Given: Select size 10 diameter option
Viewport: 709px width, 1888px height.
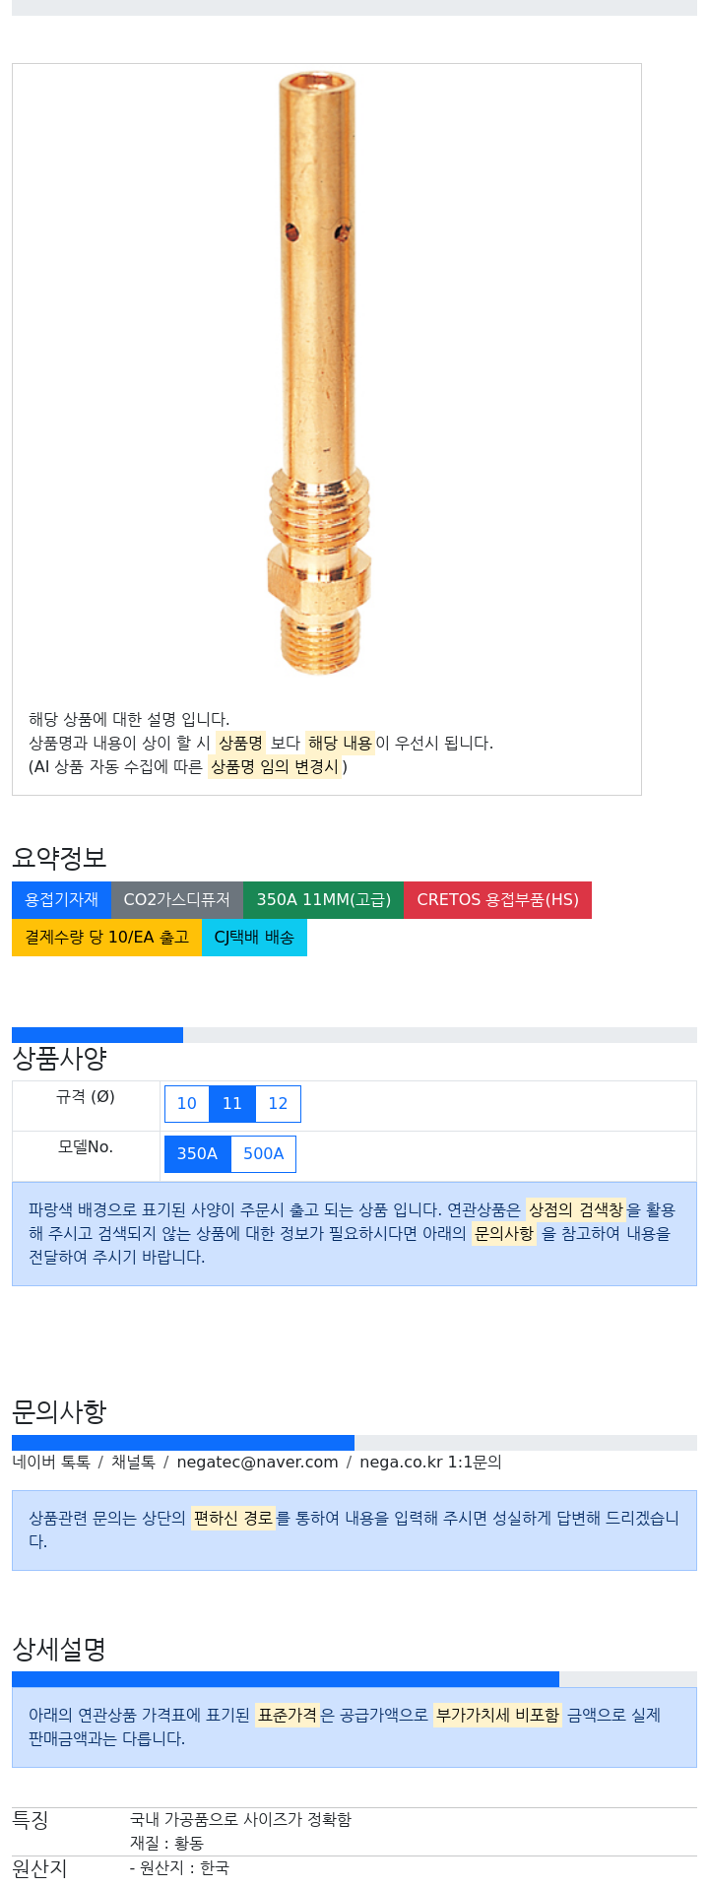Looking at the screenshot, I should (187, 1104).
